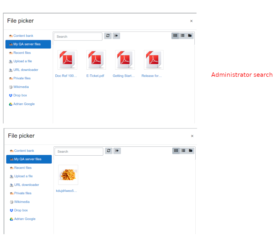Close the lower File picker dialog
This screenshot has width=280, height=238.
(192, 136)
